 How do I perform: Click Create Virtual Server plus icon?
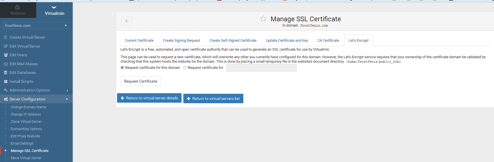tap(5, 37)
